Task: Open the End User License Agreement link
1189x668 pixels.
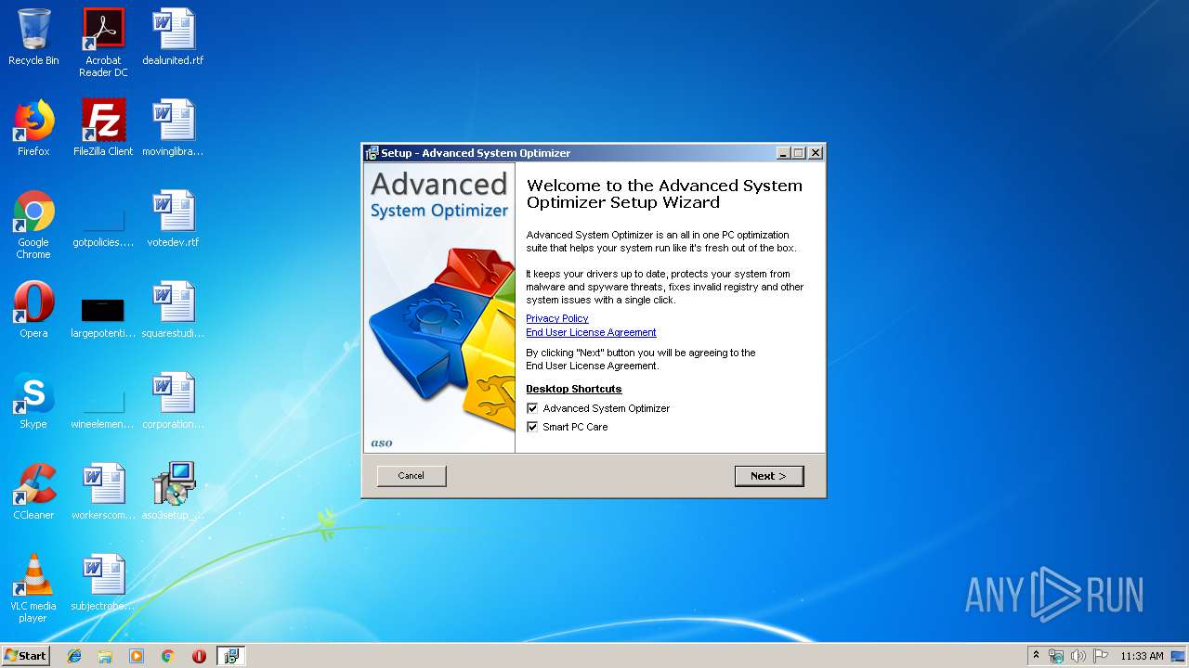Action: (x=591, y=332)
